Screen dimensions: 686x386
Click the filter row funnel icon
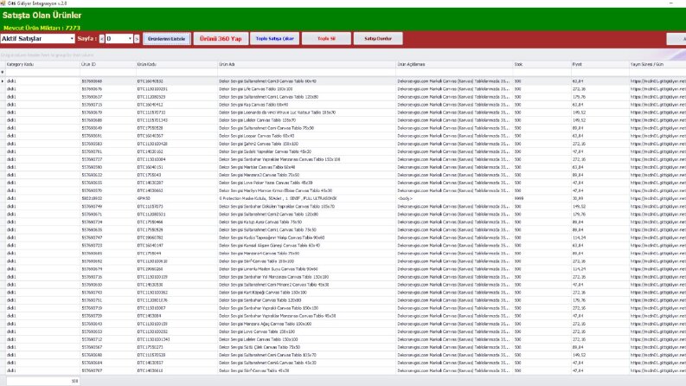[x=3, y=72]
